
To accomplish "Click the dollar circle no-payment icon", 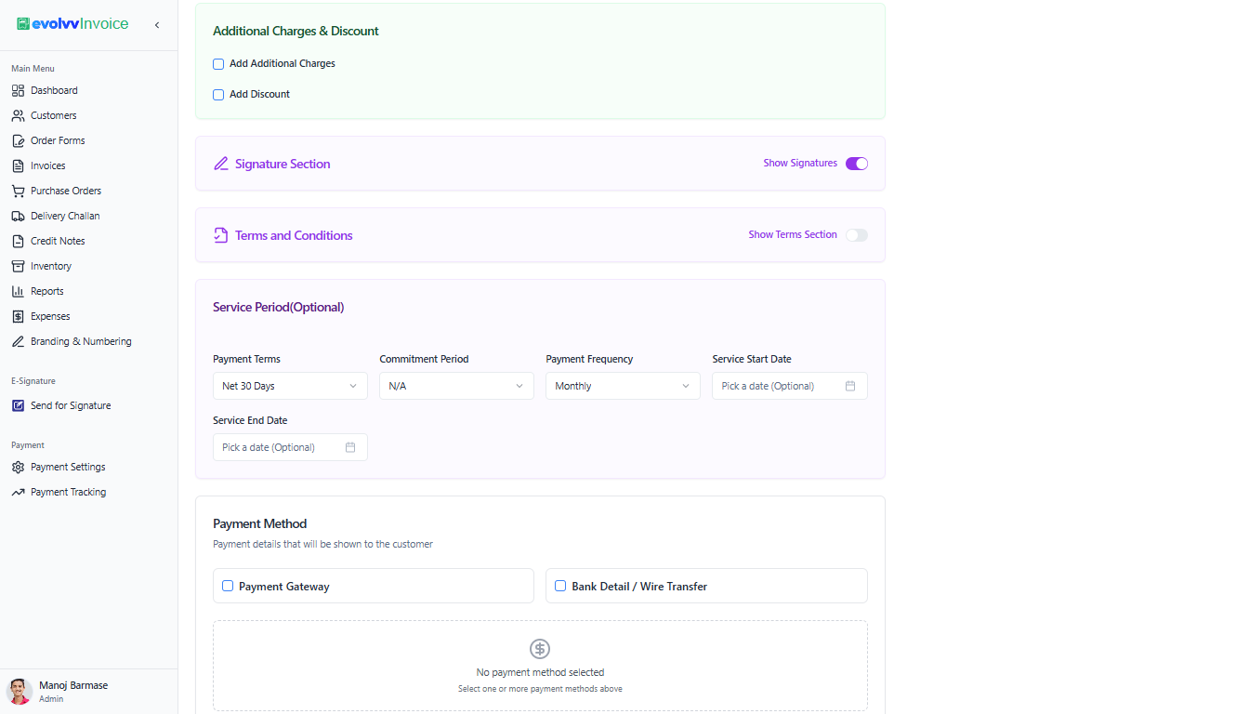I will coord(540,649).
